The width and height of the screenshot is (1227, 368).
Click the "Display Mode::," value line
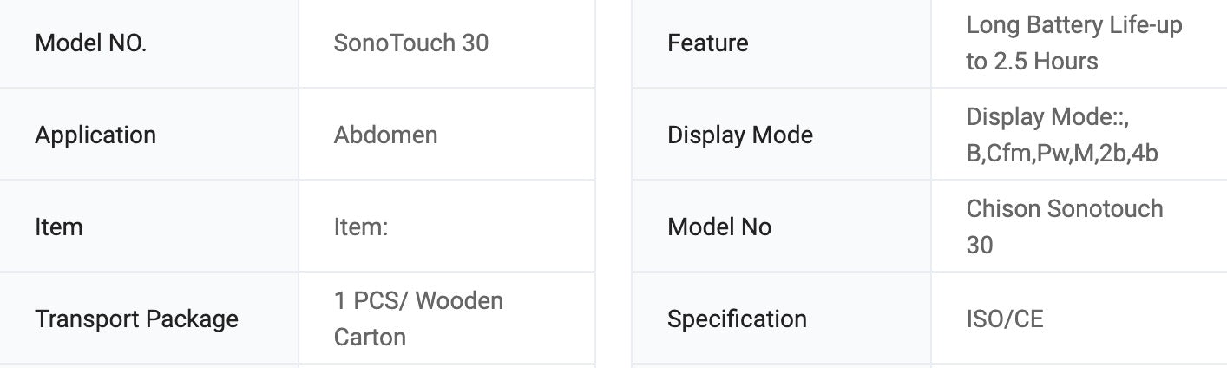1047,117
